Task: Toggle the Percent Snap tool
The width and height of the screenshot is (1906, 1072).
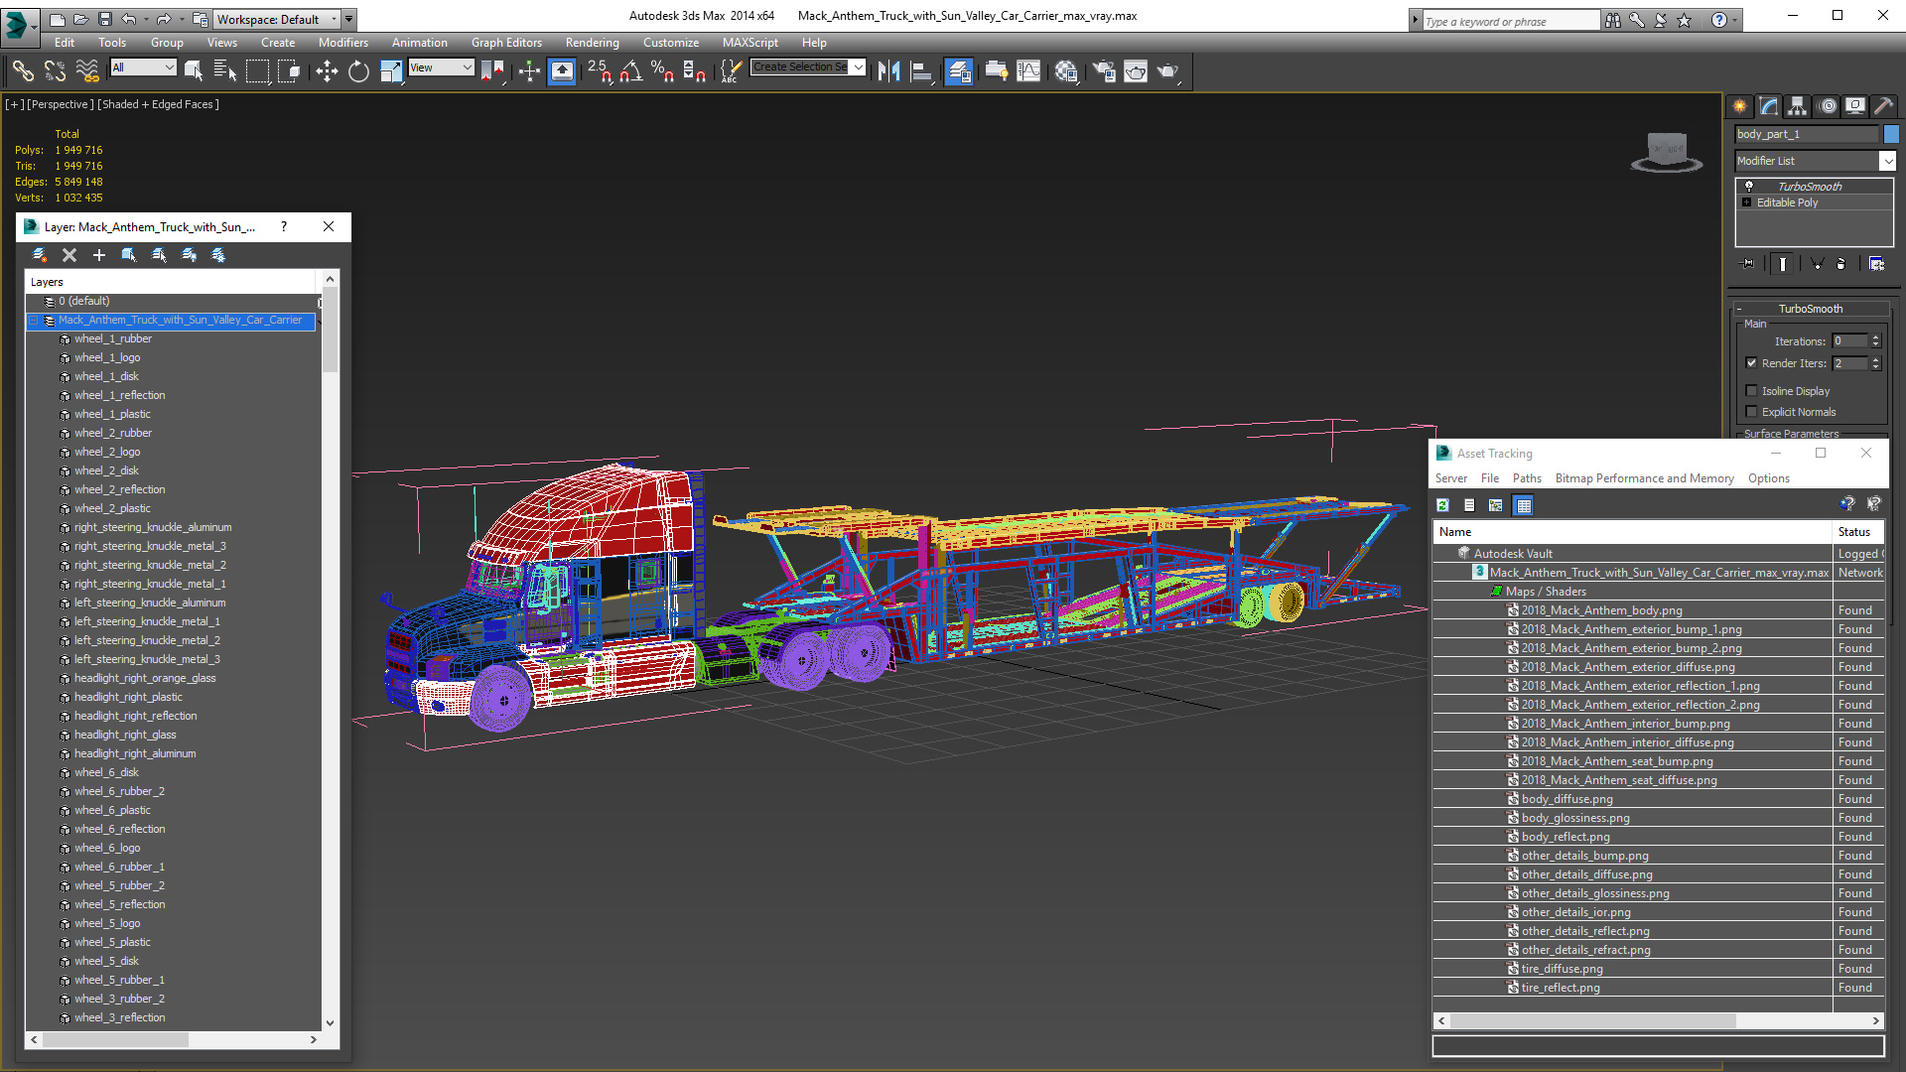Action: [x=662, y=70]
